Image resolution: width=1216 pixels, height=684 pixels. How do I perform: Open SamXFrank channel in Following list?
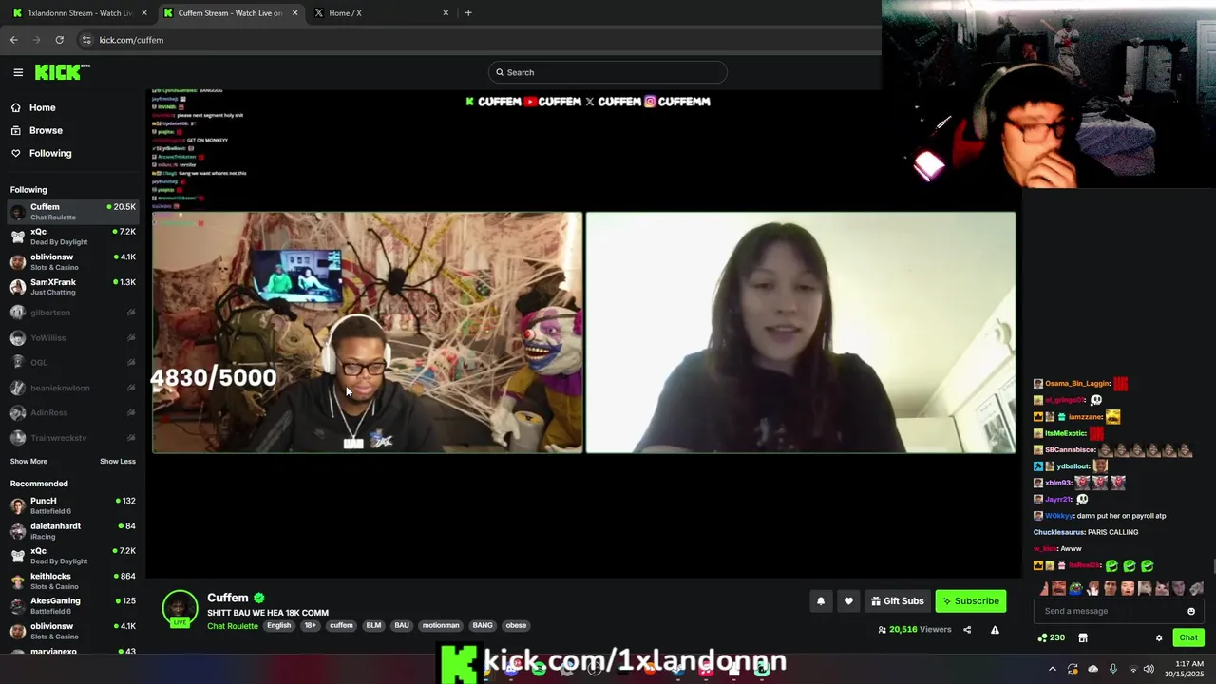pos(73,287)
